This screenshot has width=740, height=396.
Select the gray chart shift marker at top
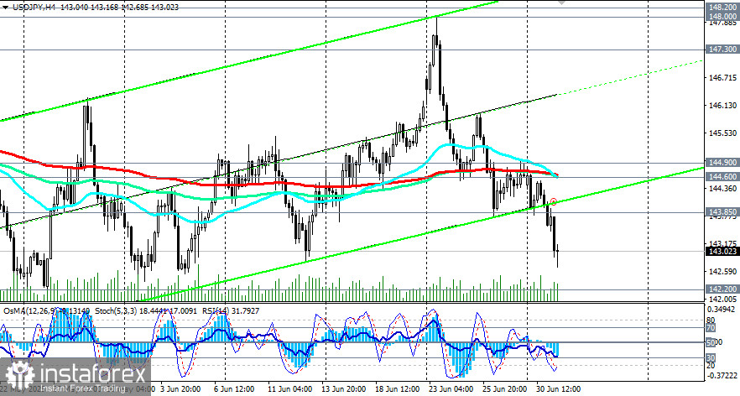point(561,3)
